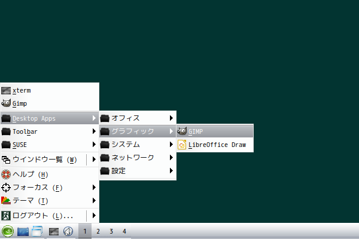
Task: Launch GIMP from graphics submenu
Action: tap(215, 131)
